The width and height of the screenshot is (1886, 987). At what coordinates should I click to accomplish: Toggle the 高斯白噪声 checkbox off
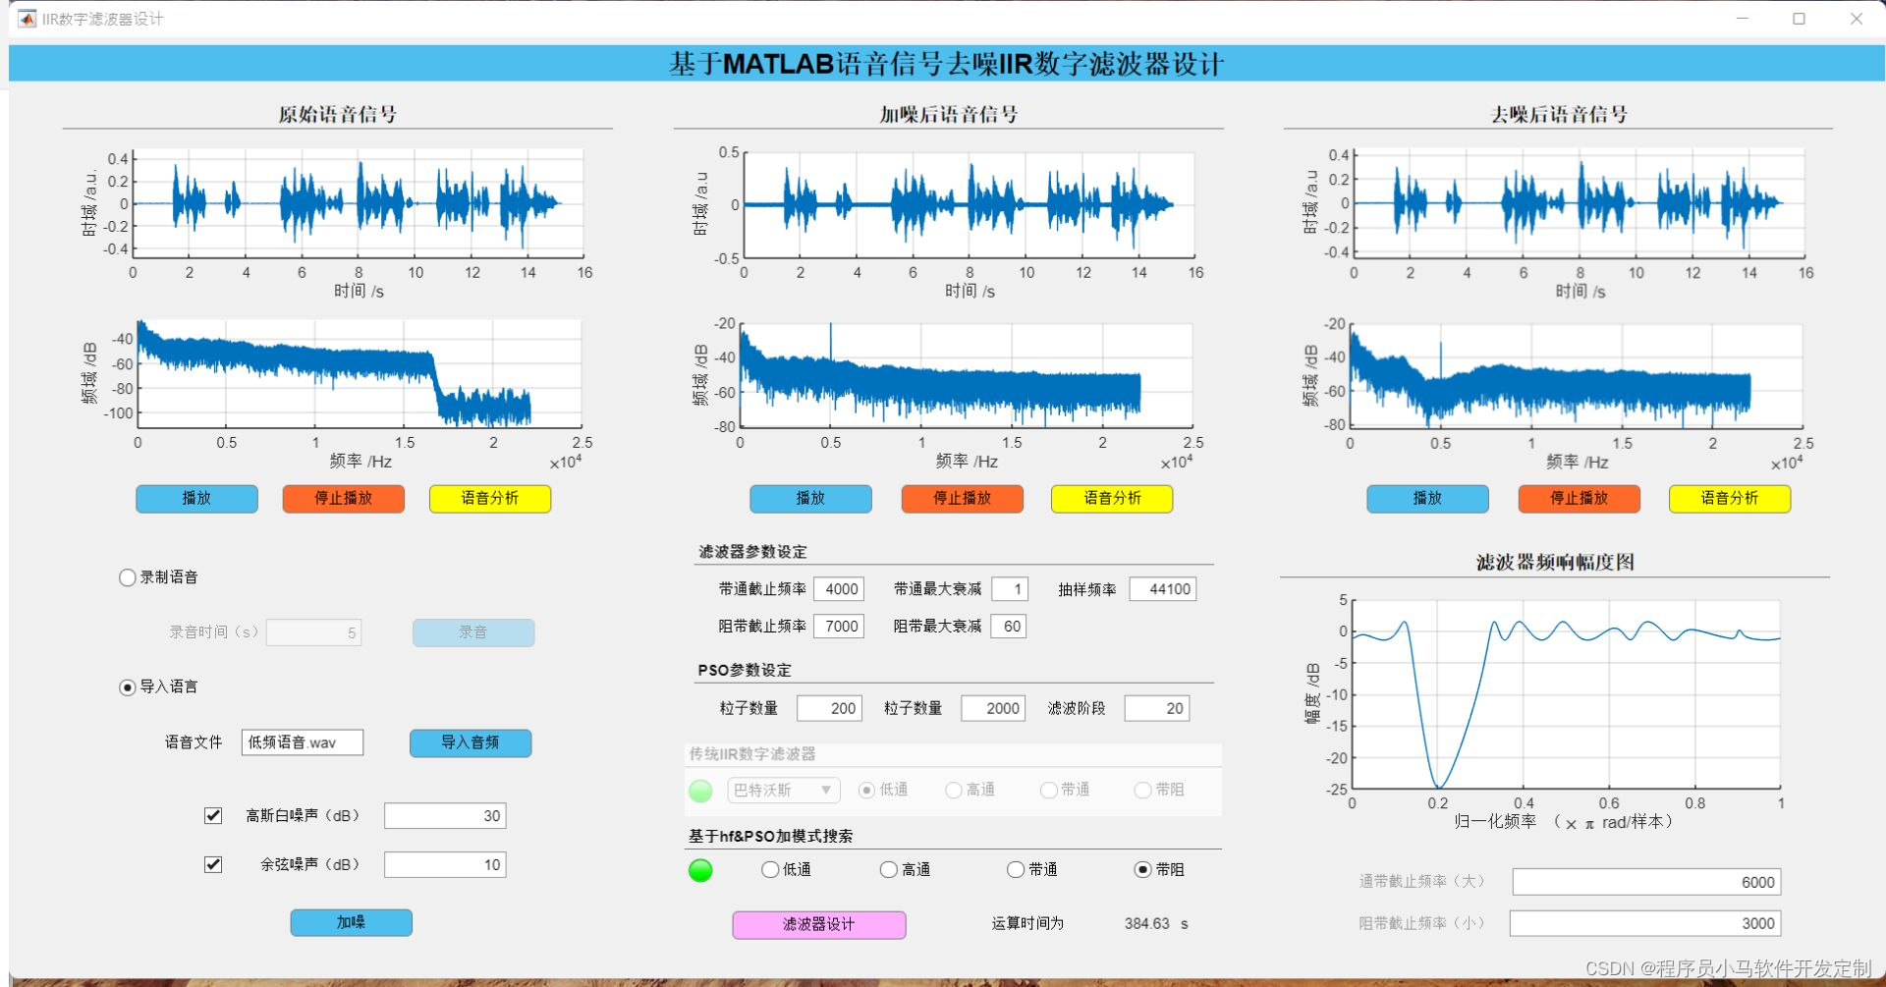(x=212, y=814)
